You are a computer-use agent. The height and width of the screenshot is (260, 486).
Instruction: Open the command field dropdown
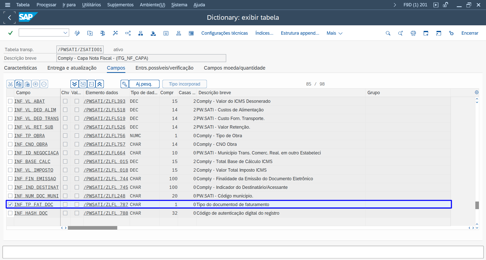tap(65, 33)
